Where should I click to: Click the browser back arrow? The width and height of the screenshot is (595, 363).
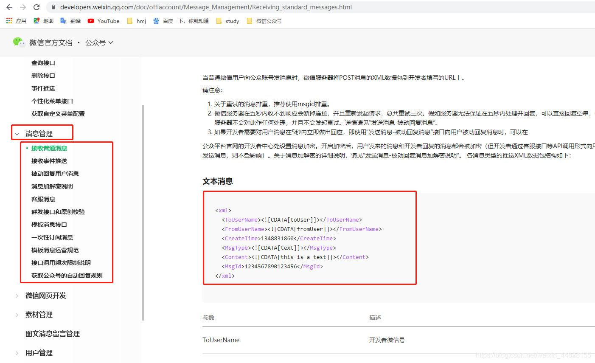(9, 7)
